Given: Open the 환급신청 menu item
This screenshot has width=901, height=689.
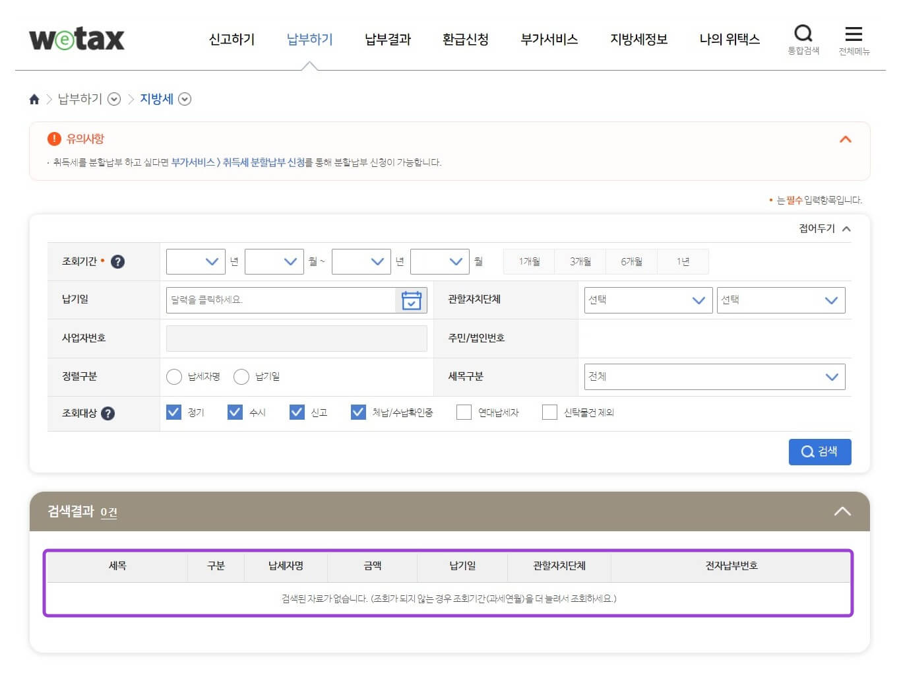Looking at the screenshot, I should (466, 39).
